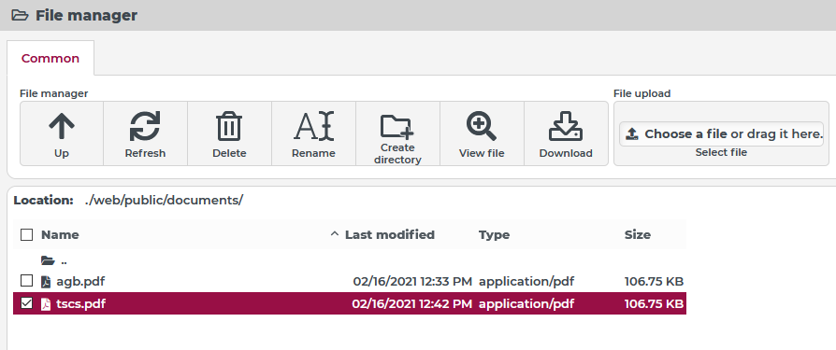This screenshot has height=350, width=836.
Task: Sort files by Name column
Action: pyautogui.click(x=60, y=234)
